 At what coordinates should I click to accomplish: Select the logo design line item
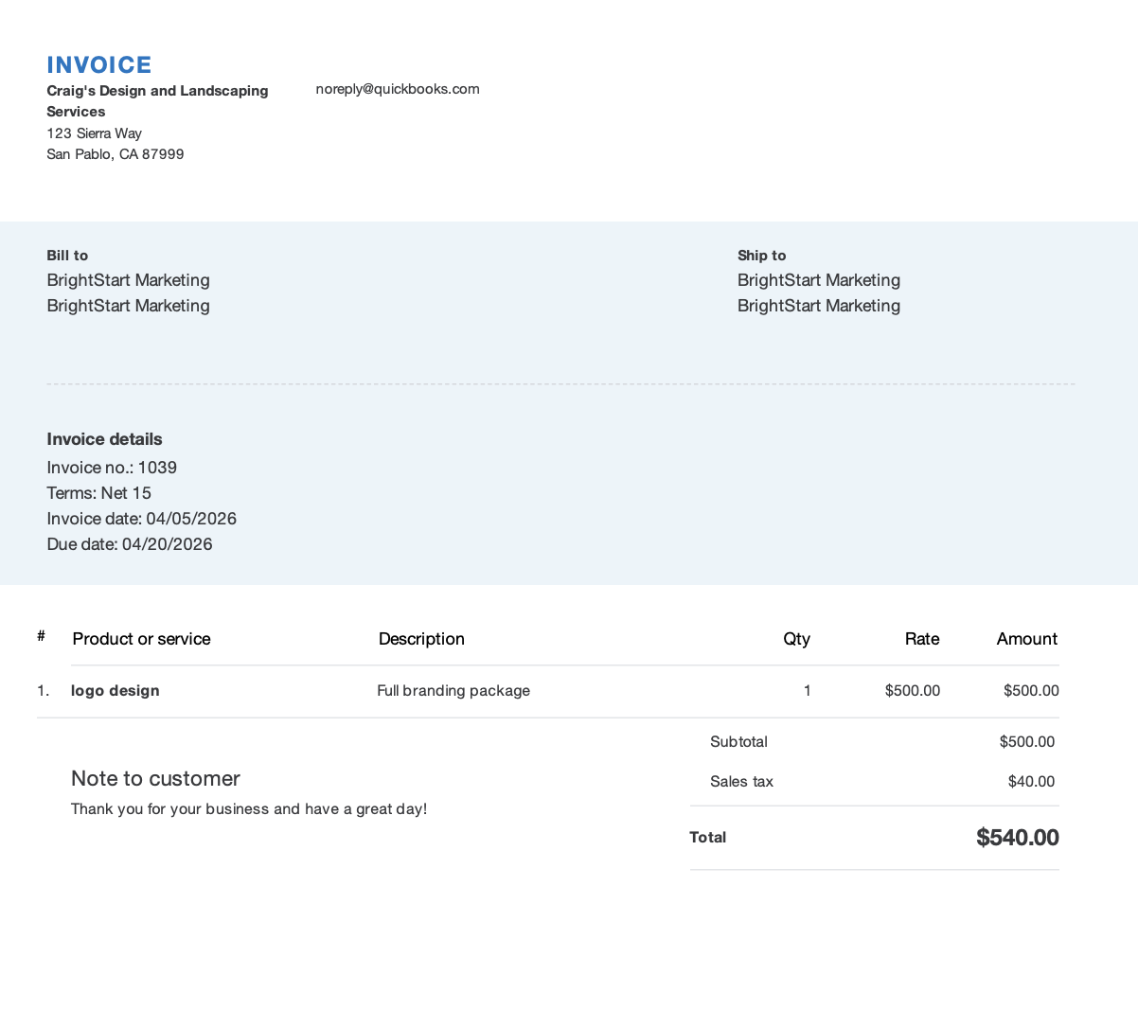[116, 691]
